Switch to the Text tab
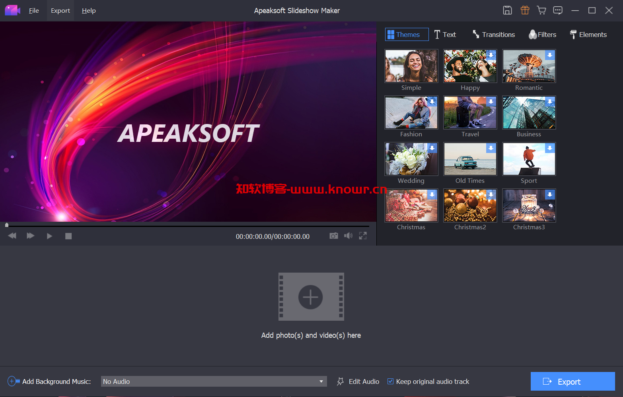Screen dimensions: 623x397 click(445, 35)
